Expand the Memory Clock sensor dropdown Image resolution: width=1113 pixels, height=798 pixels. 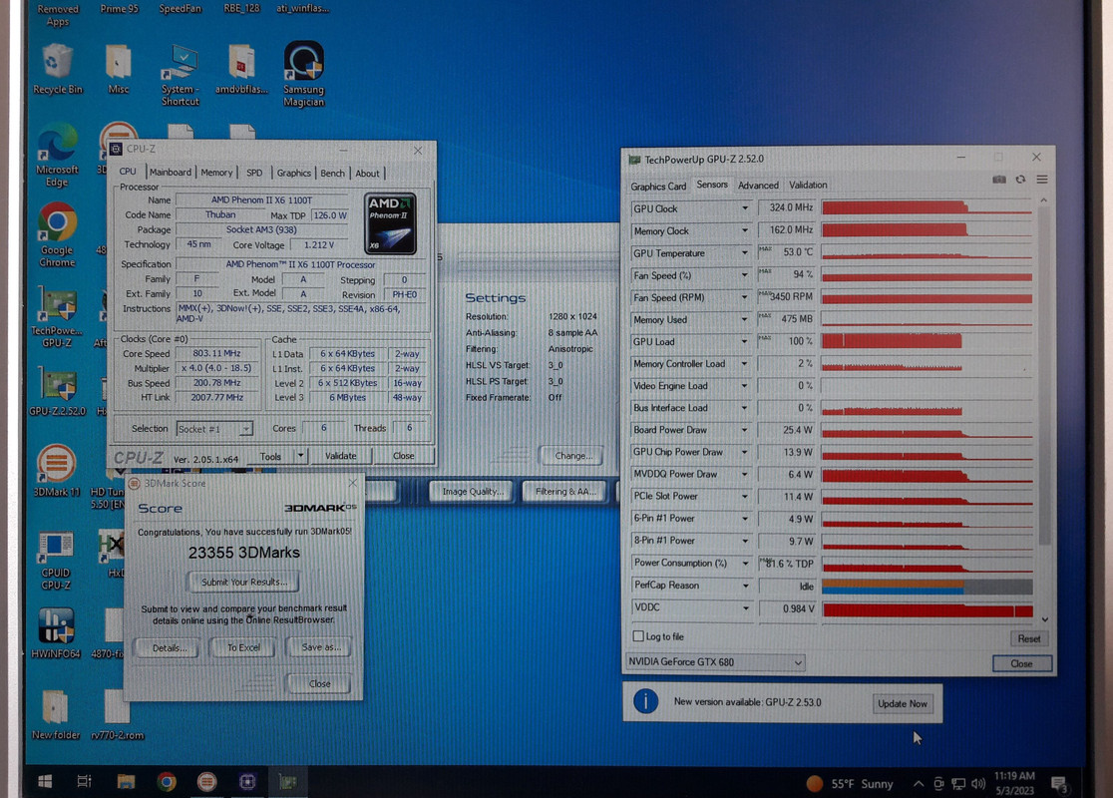pyautogui.click(x=745, y=230)
